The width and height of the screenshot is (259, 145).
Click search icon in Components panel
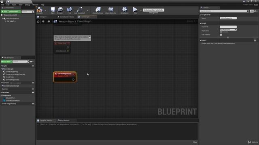coord(33,12)
